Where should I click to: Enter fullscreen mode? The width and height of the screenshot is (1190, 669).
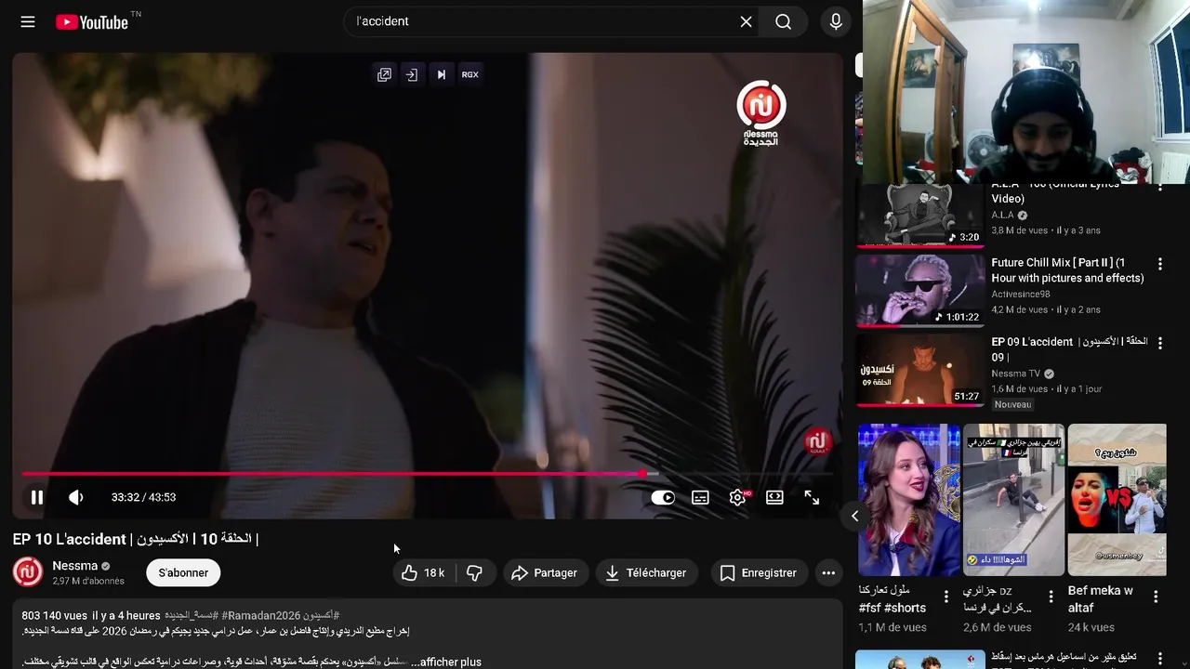(812, 497)
